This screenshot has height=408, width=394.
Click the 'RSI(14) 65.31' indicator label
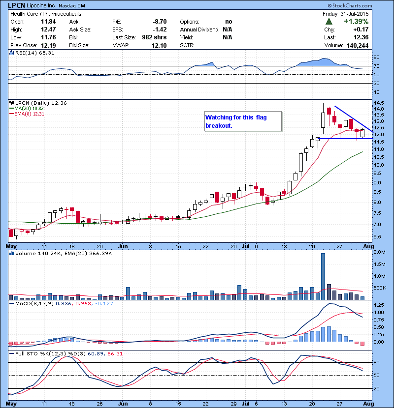pyautogui.click(x=34, y=53)
